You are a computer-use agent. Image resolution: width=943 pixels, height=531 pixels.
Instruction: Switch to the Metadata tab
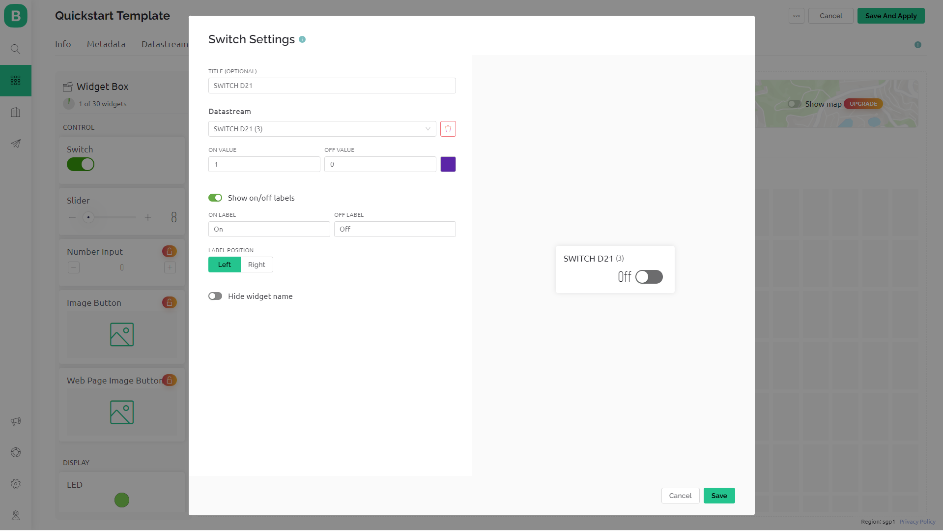[106, 44]
